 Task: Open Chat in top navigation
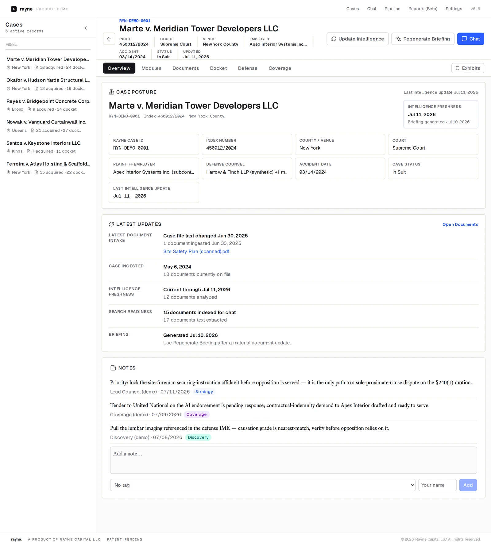pyautogui.click(x=372, y=9)
